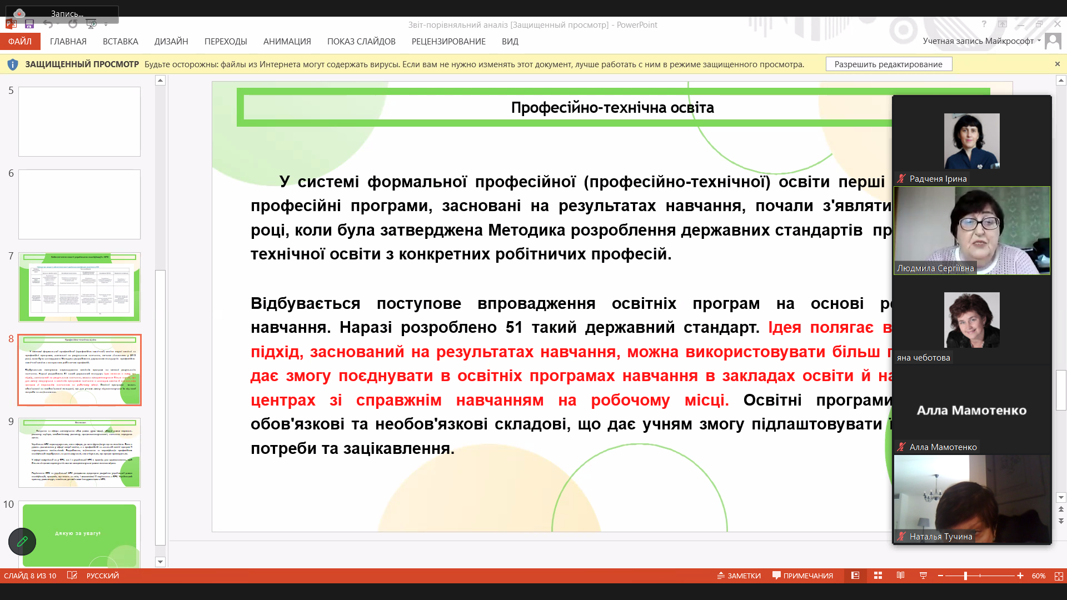Toggle ЗАМЕТКИ notes pane
The width and height of the screenshot is (1067, 600).
click(739, 576)
